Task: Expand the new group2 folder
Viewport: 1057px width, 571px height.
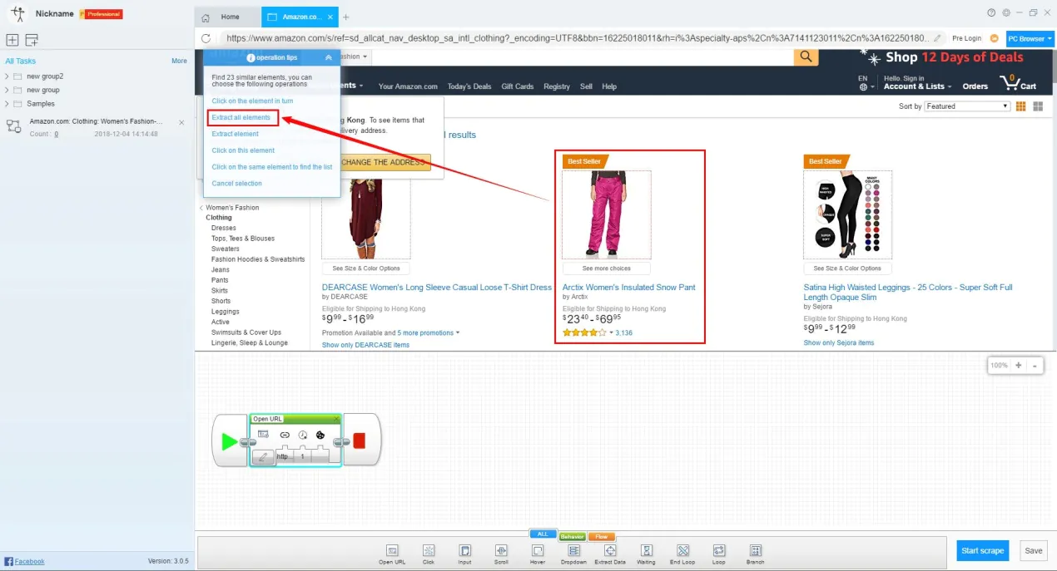Action: tap(7, 76)
